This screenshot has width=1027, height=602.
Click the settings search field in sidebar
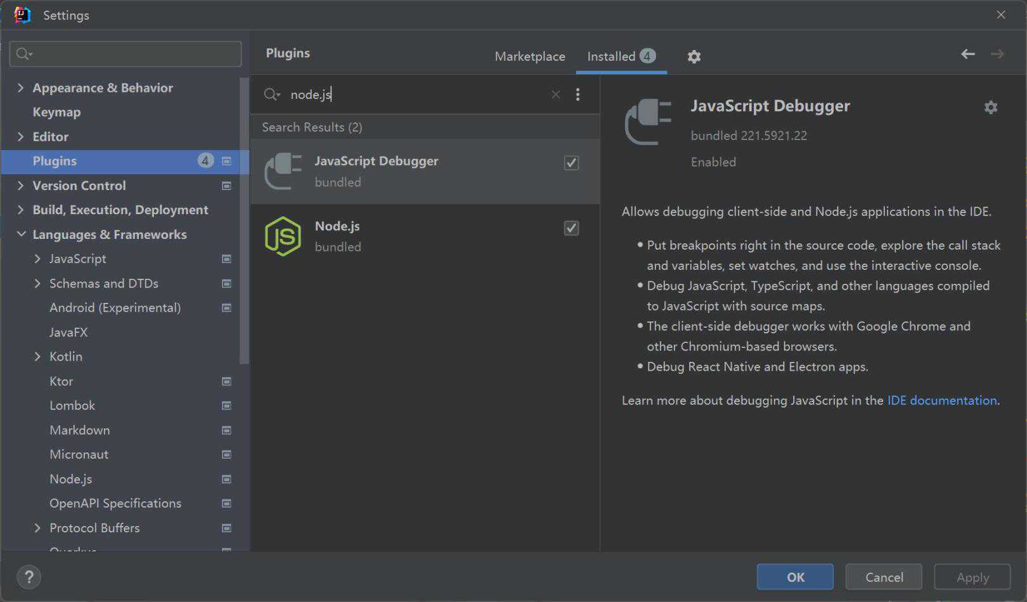pyautogui.click(x=133, y=54)
